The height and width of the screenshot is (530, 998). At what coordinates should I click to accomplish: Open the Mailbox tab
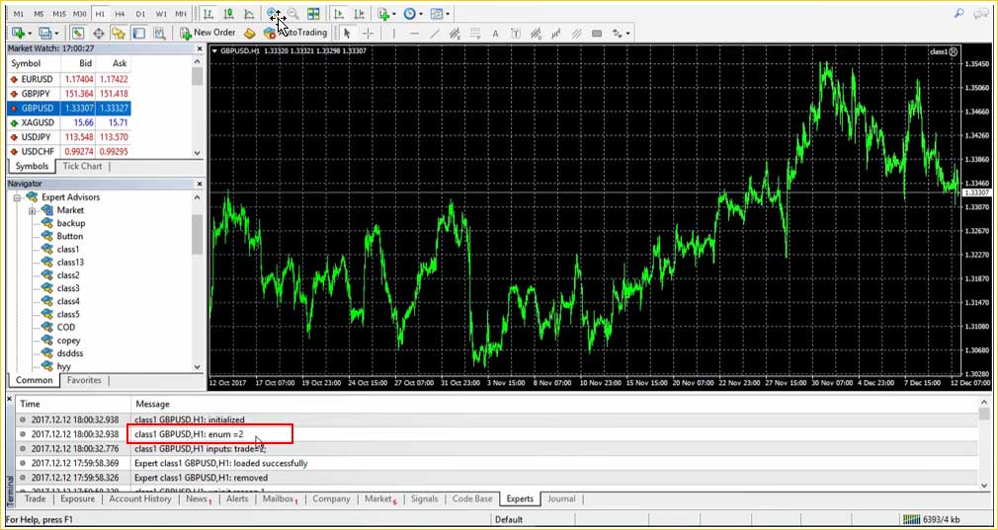click(x=280, y=499)
